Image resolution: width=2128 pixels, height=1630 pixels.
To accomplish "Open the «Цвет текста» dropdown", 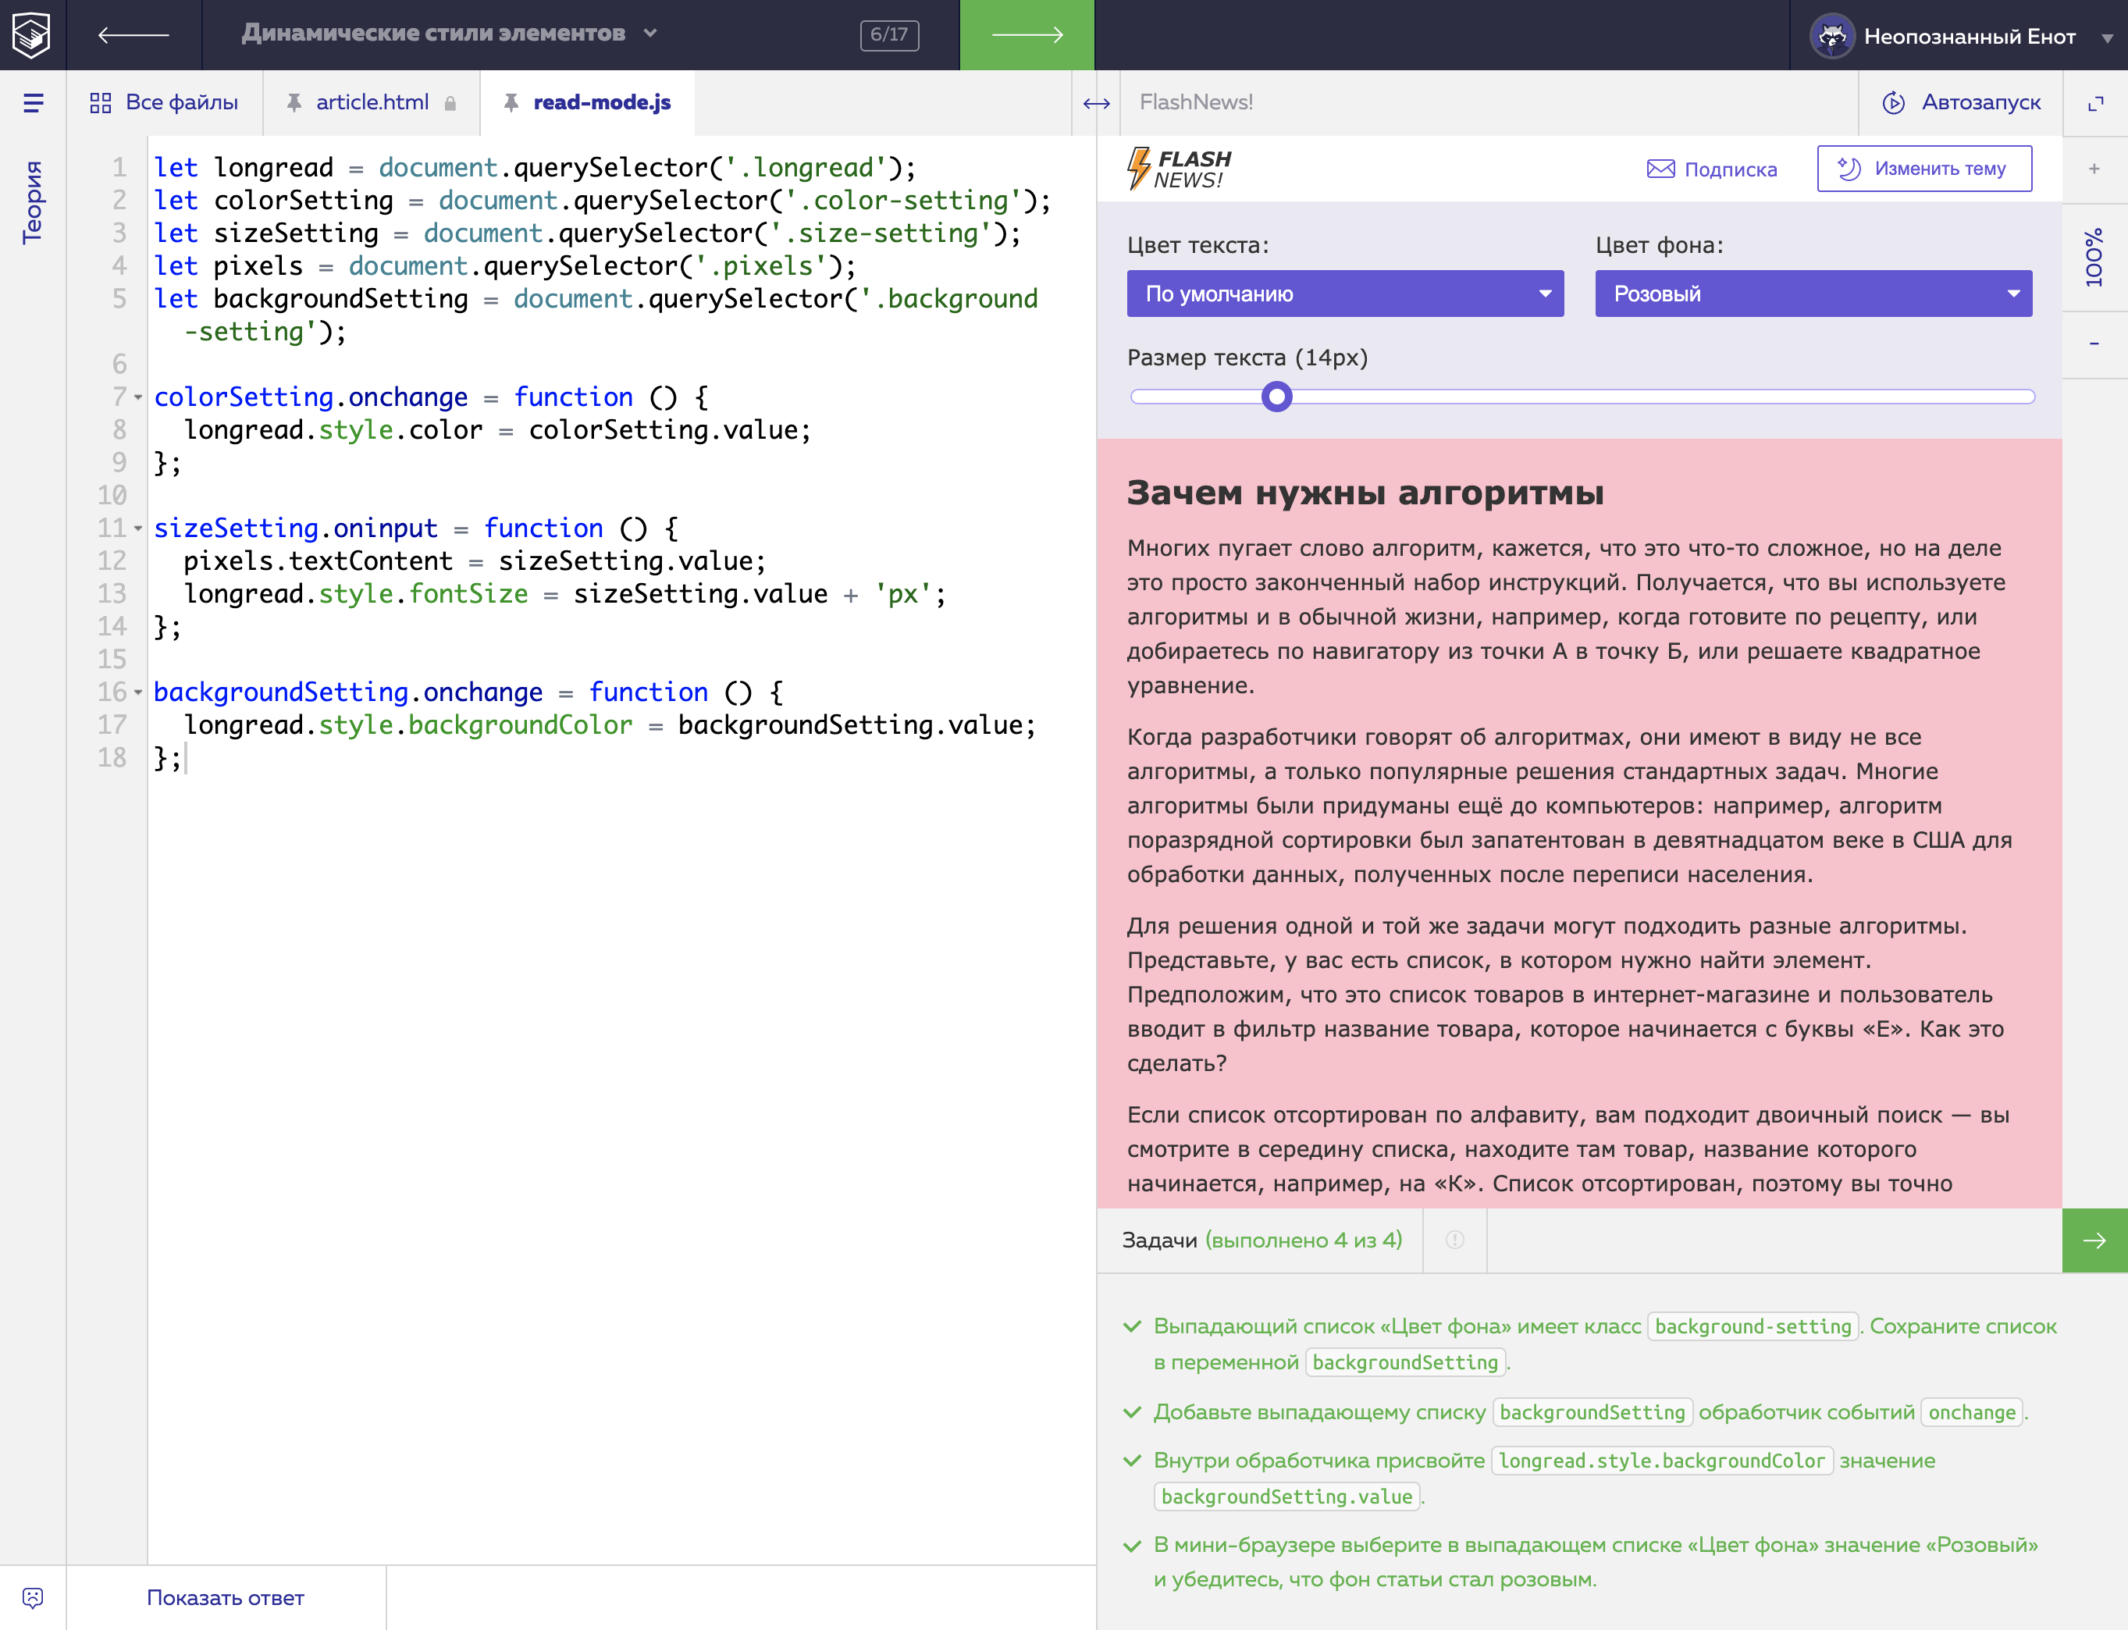I will click(x=1344, y=294).
